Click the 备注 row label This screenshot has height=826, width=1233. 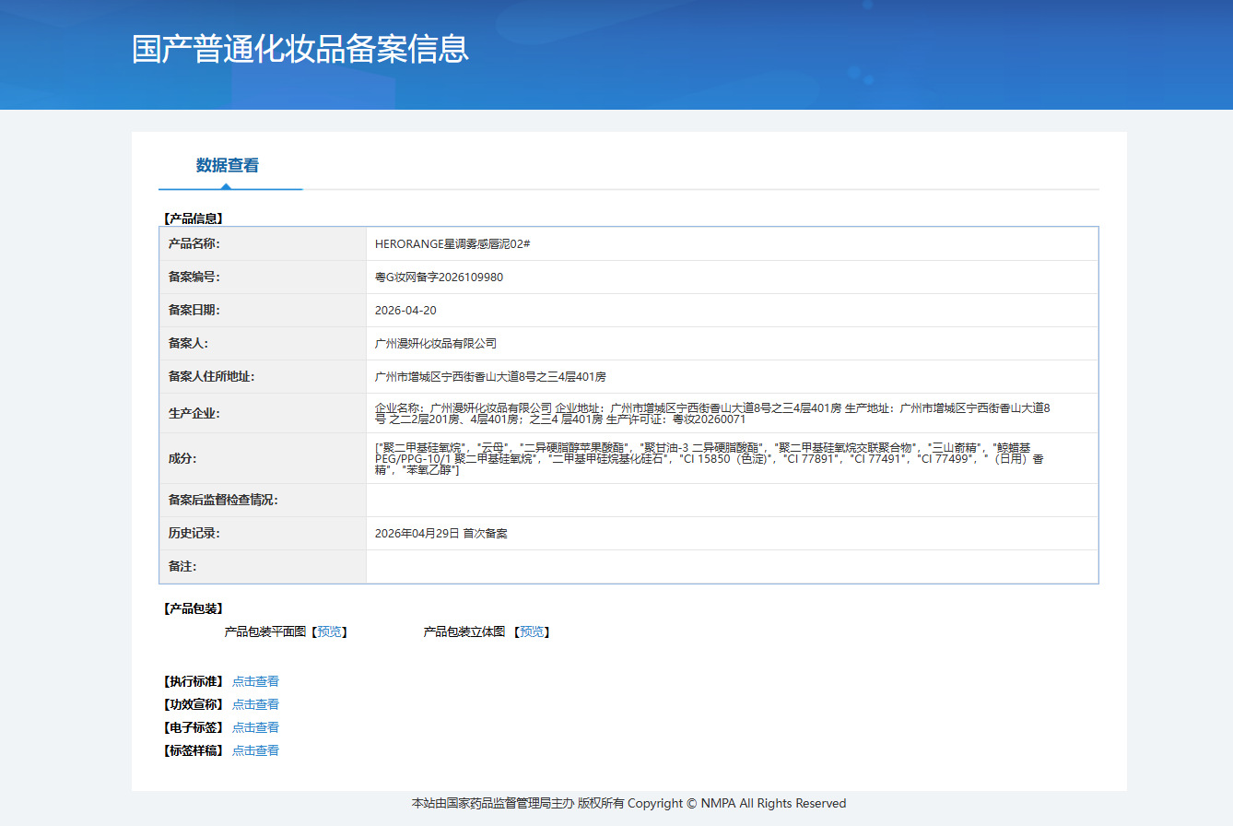pos(182,567)
